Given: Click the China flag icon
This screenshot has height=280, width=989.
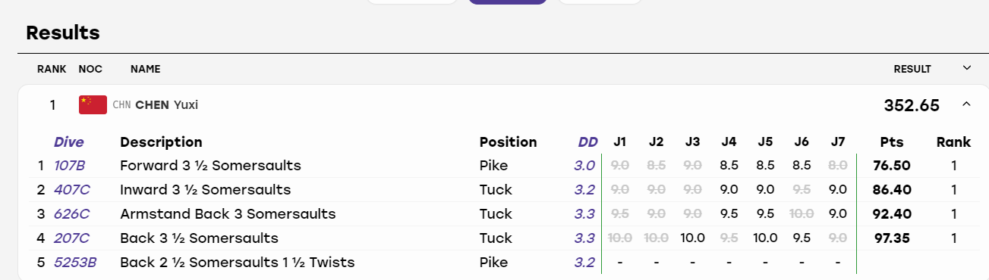Looking at the screenshot, I should click(x=93, y=104).
